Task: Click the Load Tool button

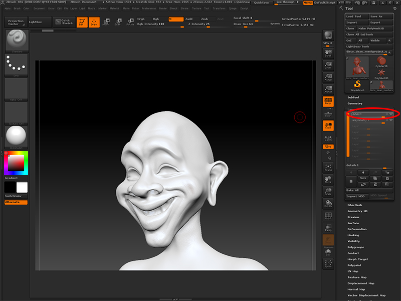Action: tap(357, 17)
